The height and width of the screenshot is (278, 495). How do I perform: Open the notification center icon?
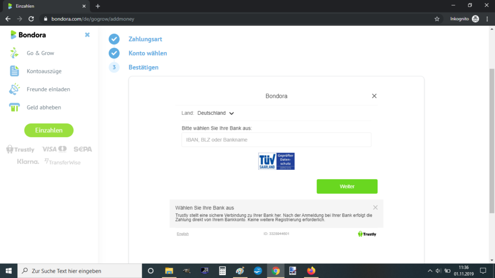pyautogui.click(x=483, y=271)
